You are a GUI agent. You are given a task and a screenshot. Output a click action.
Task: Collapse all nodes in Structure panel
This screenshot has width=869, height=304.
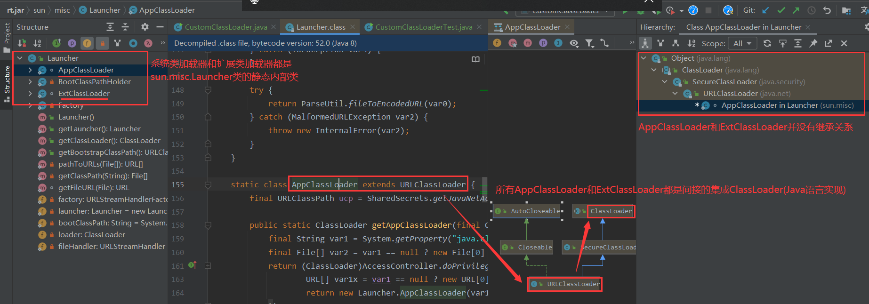[x=125, y=27]
